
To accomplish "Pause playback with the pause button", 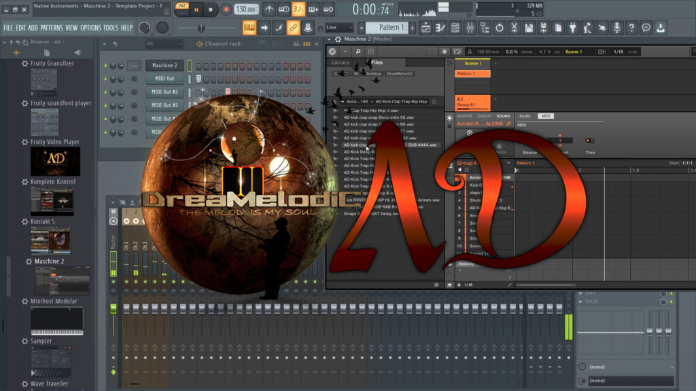I will click(196, 10).
